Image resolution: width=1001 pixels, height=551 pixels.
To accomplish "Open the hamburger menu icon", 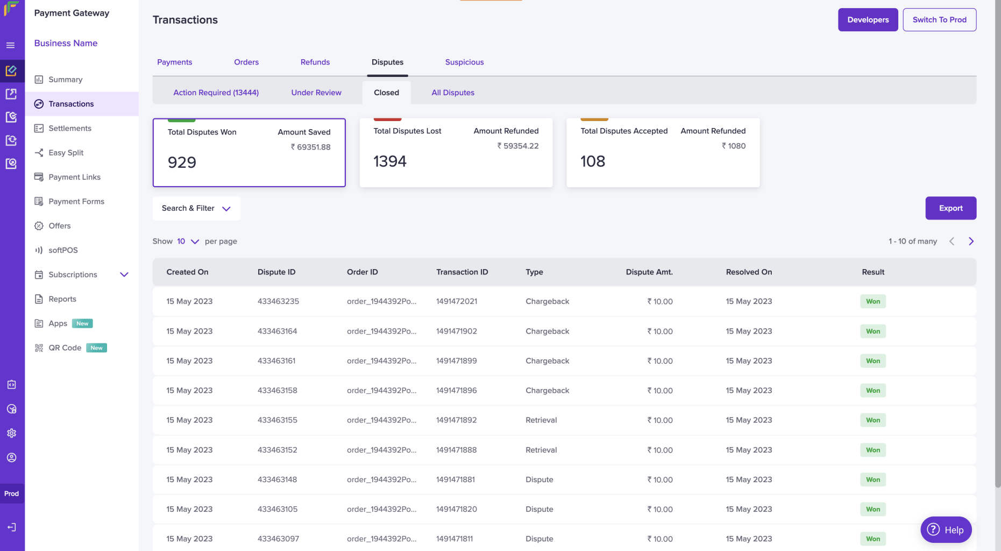I will (11, 45).
